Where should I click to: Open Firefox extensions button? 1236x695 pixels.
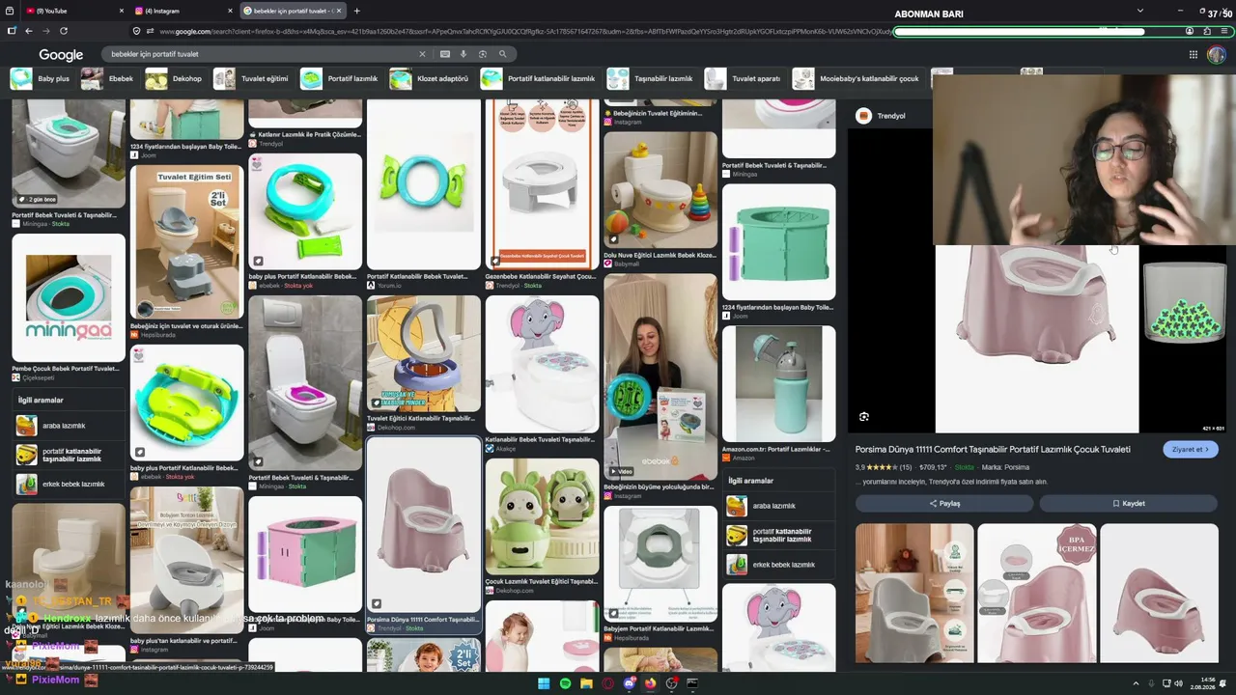(1207, 31)
